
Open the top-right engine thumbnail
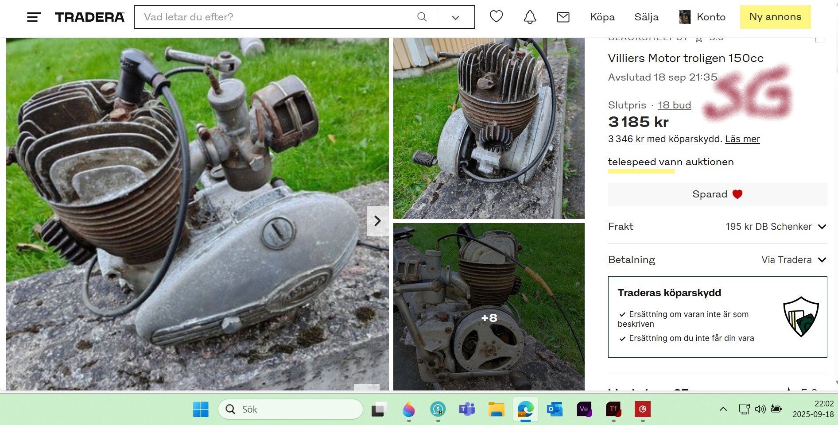tap(489, 128)
